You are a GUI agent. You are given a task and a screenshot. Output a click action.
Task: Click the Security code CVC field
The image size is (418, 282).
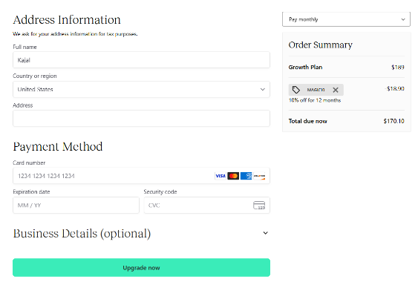click(207, 206)
